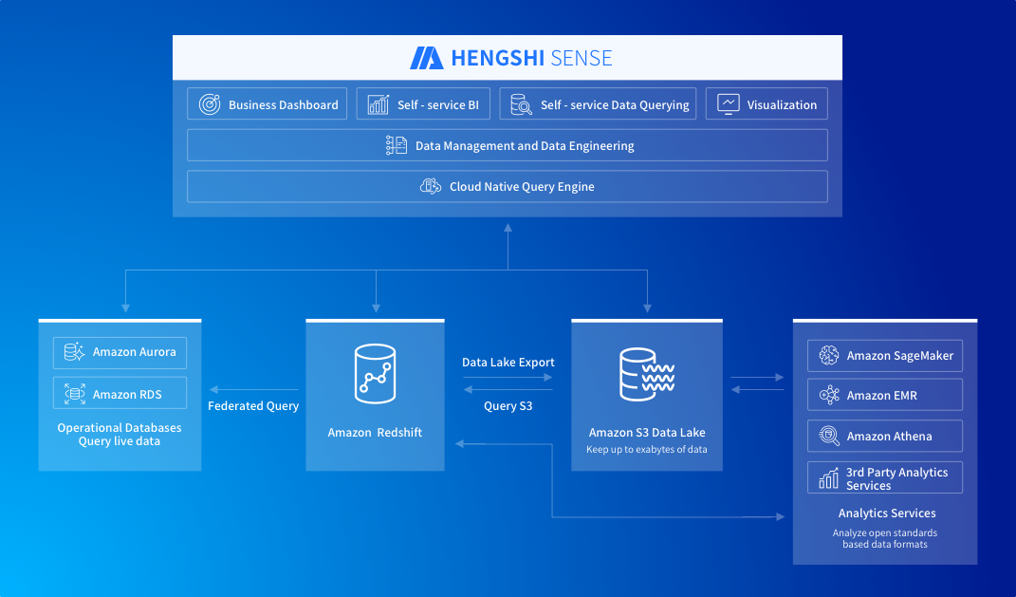Select the Self - service BI label
The width and height of the screenshot is (1016, 597).
tap(438, 105)
